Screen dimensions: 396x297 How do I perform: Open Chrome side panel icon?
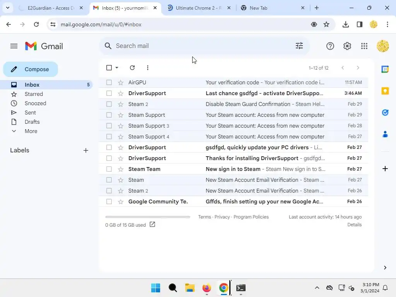coord(360,24)
